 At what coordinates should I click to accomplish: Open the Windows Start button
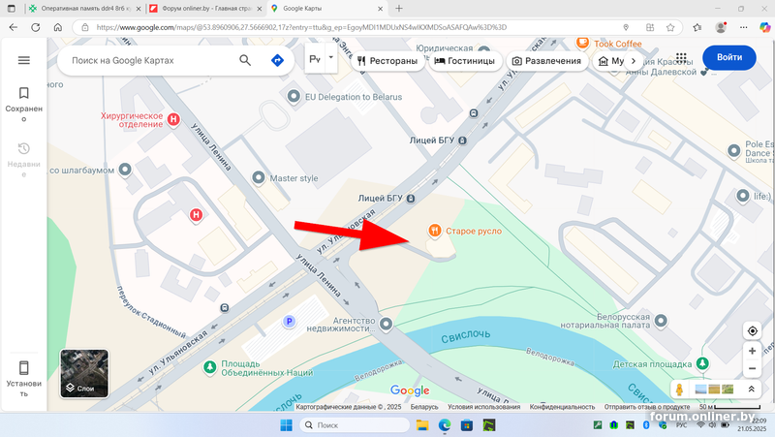pyautogui.click(x=286, y=425)
